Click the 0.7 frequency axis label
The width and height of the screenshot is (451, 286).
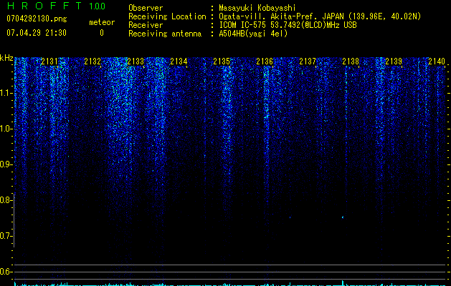[5, 236]
